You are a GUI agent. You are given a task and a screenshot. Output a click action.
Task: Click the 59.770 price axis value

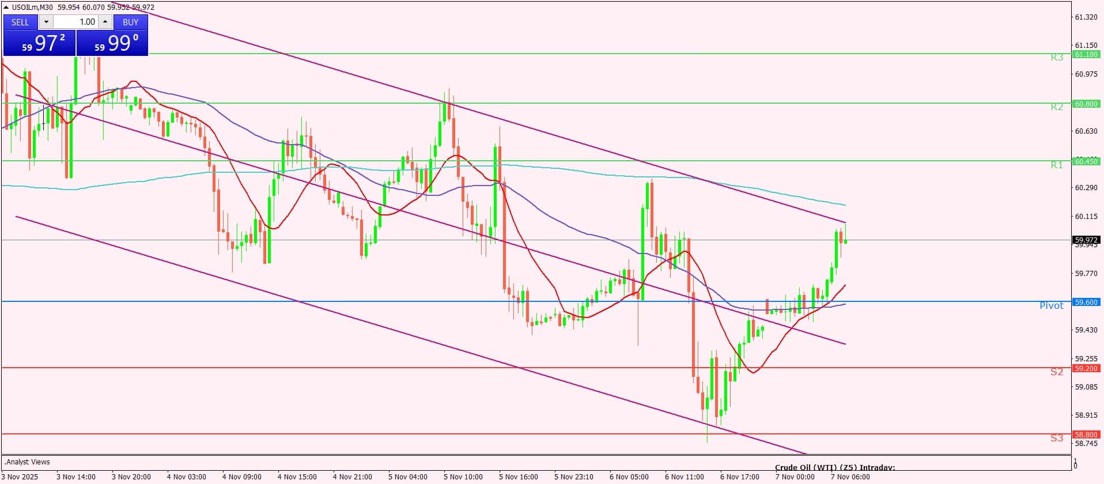point(1086,274)
